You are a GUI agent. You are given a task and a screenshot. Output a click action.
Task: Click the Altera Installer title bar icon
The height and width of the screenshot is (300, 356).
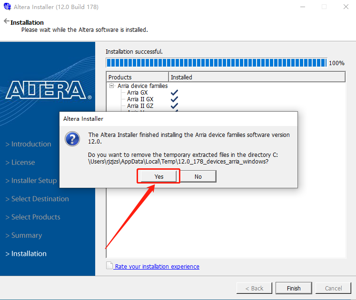point(7,7)
